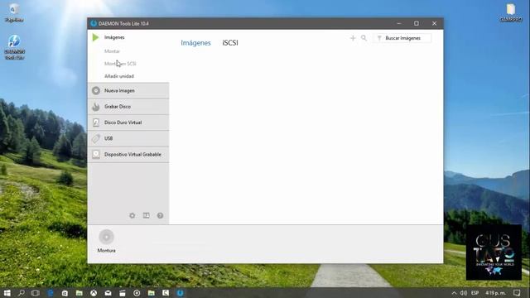The width and height of the screenshot is (530, 298).
Task: Click the USB stick icon
Action: click(x=96, y=138)
